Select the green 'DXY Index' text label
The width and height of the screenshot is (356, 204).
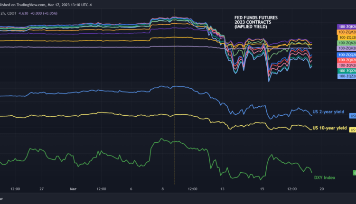(x=324, y=177)
